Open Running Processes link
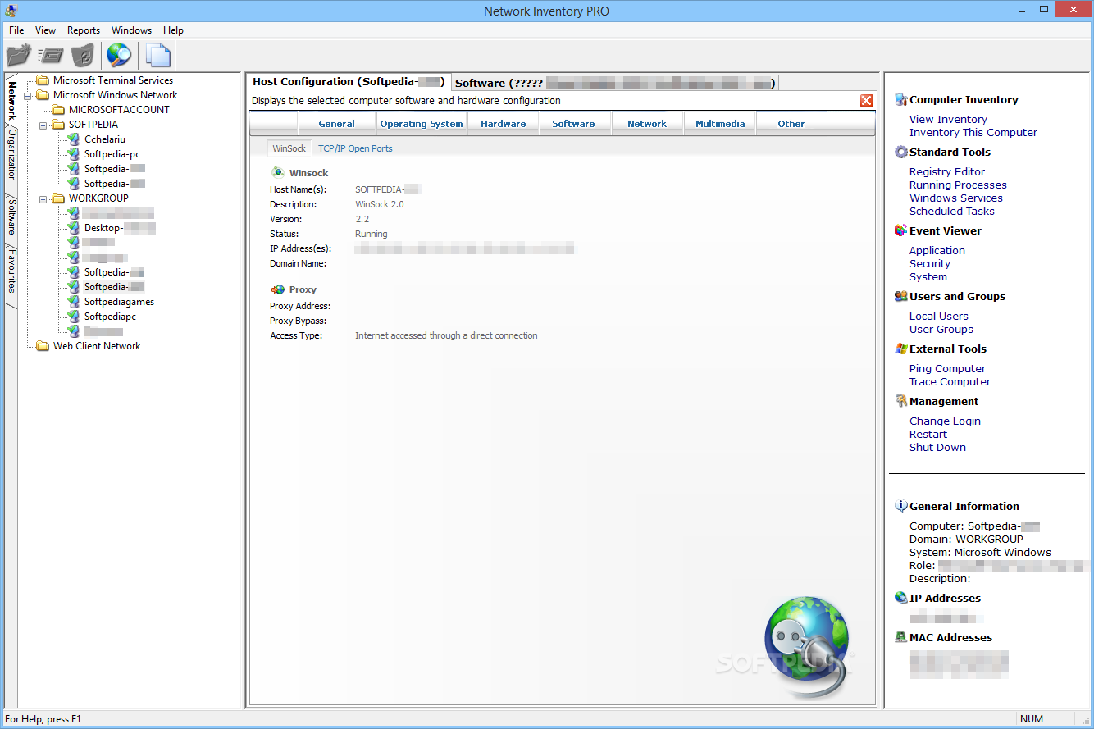 (x=958, y=185)
